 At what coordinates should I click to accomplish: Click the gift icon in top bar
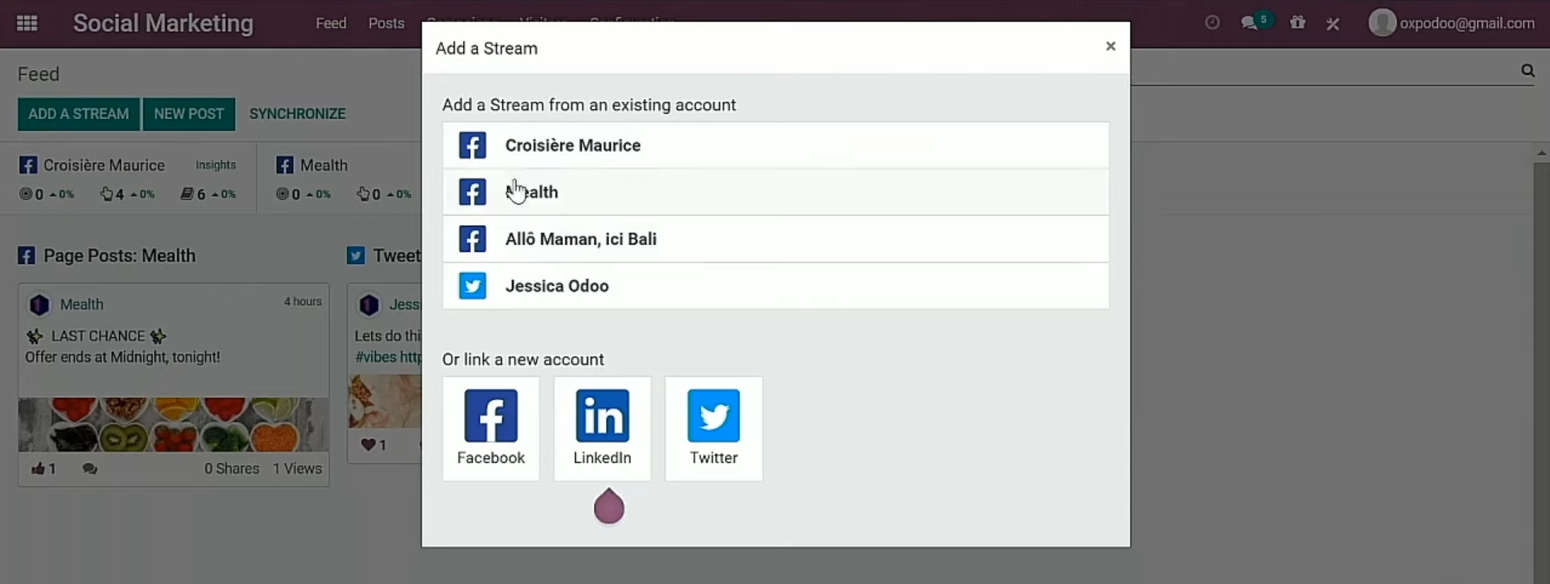click(1297, 23)
